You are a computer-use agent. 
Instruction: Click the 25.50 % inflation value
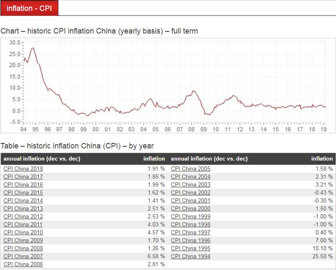323,256
